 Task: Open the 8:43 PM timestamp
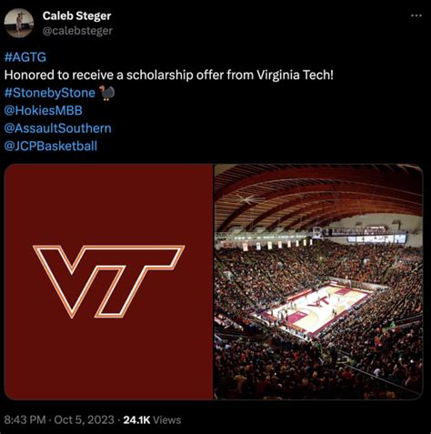click(x=25, y=420)
